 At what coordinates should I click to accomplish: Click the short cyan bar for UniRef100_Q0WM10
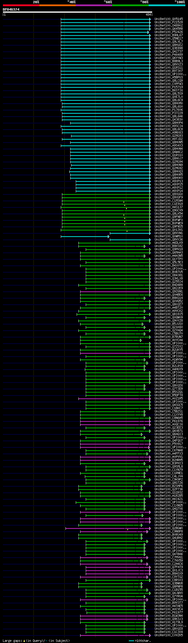(x=85, y=236)
